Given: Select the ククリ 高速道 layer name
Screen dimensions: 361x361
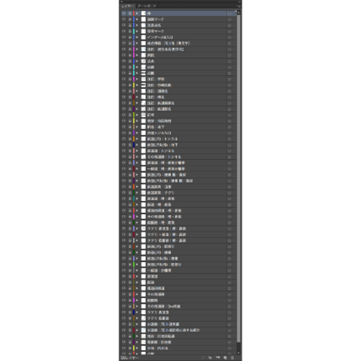Looking at the screenshot, I should pos(158,312).
